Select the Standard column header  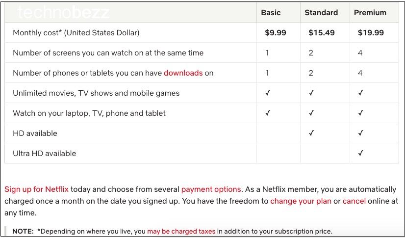pos(321,12)
